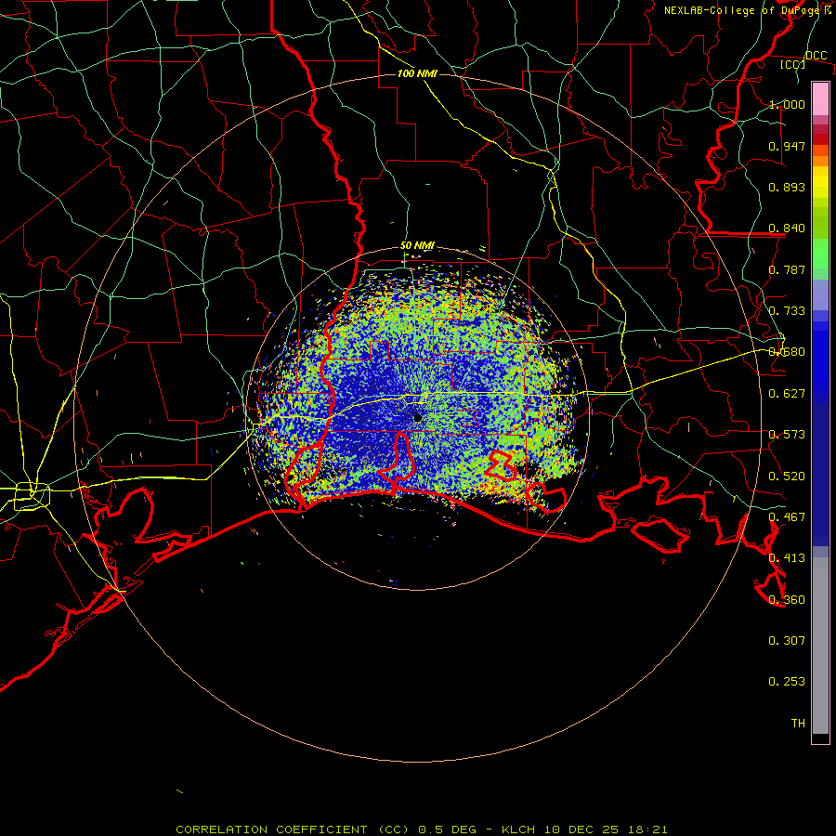Click the 50 NMI range ring label
The width and height of the screenshot is (836, 836).
(417, 246)
